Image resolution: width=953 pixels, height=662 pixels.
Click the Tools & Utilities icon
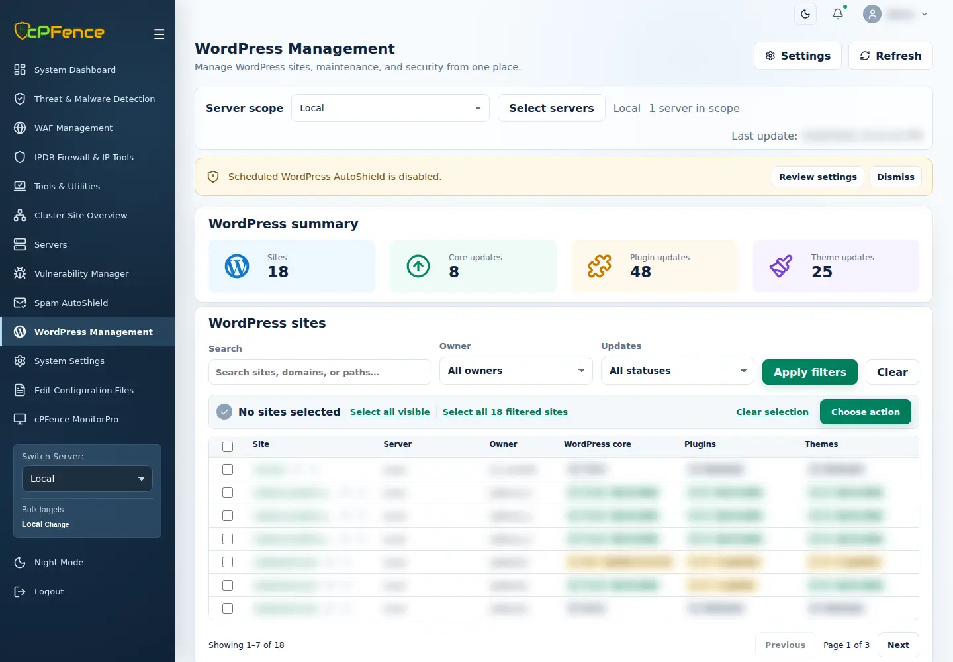point(20,186)
